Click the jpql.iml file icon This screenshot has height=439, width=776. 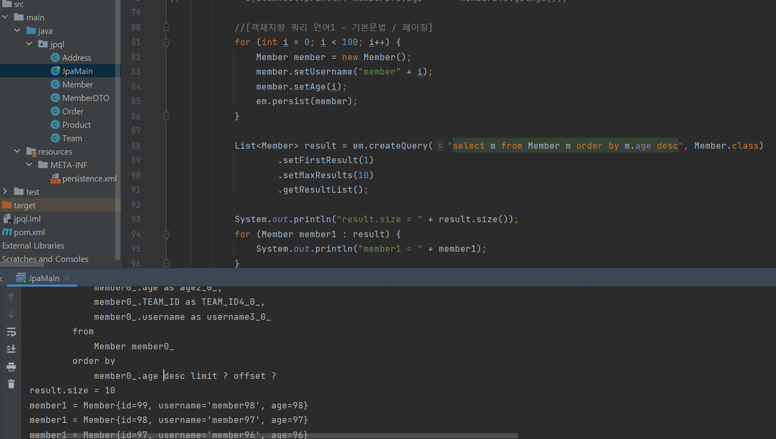click(x=7, y=218)
